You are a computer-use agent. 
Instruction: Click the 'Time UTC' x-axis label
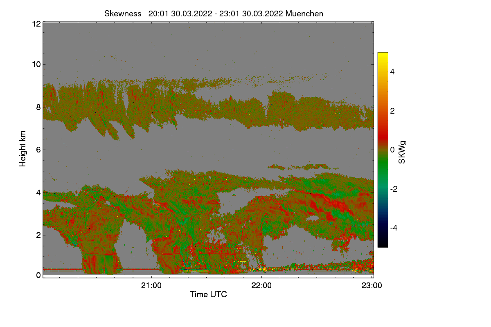click(x=208, y=294)
